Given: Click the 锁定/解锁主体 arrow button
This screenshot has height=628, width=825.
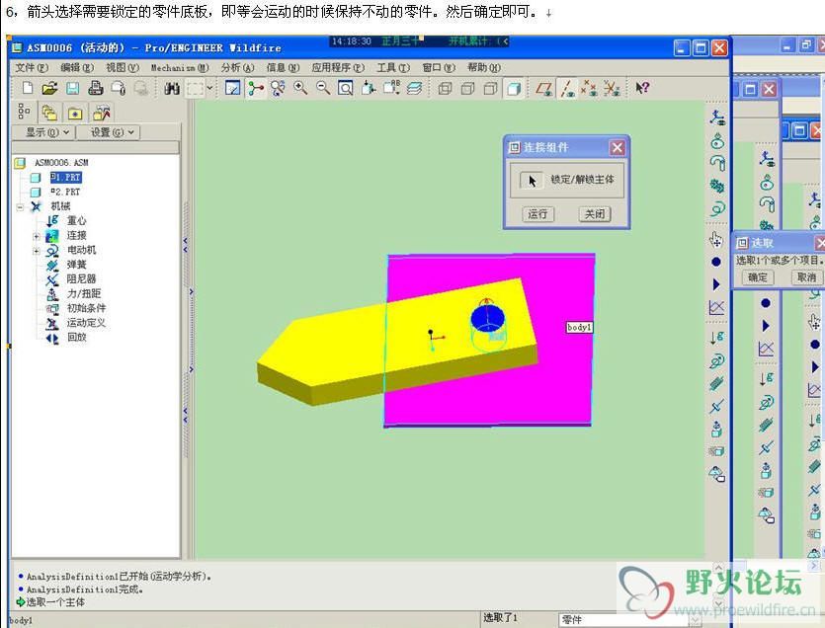Looking at the screenshot, I should (x=531, y=181).
